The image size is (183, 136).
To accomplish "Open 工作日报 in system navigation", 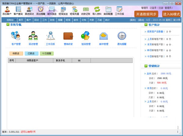I will click(50, 38).
